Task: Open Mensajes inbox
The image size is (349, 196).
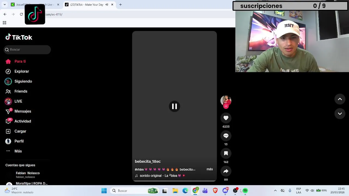Action: tap(18, 111)
